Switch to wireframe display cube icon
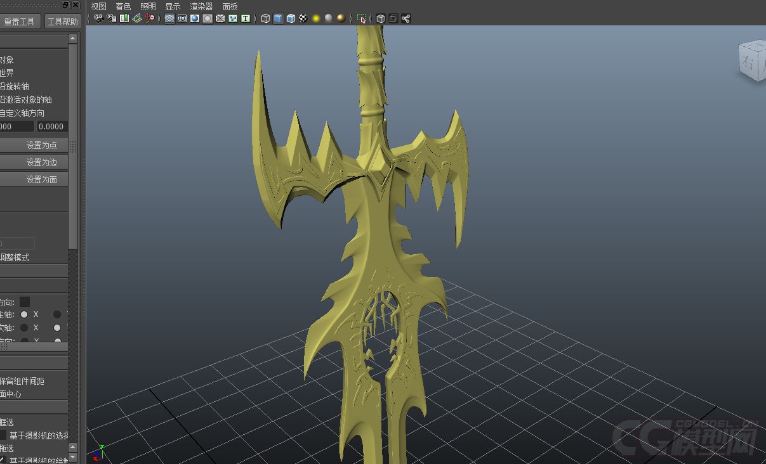Viewport: 766px width, 464px height. 265,18
